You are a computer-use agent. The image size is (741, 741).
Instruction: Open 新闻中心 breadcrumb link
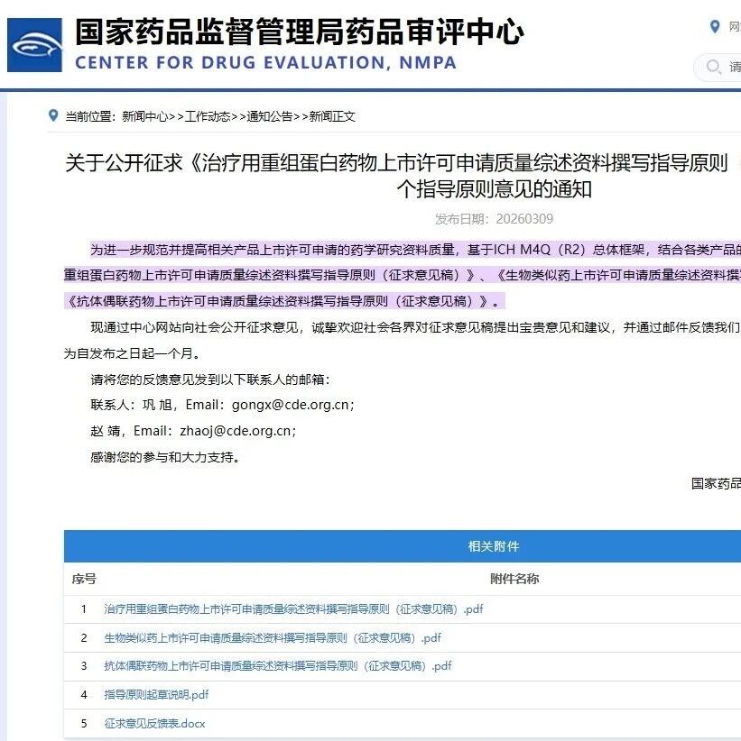145,116
